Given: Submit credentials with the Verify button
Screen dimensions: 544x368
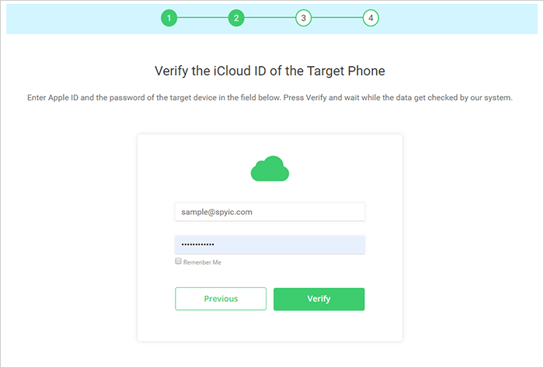Looking at the screenshot, I should point(319,299).
